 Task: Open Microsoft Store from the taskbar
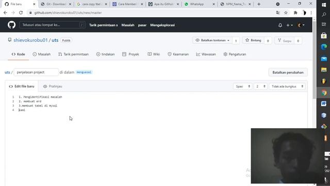[324, 36]
